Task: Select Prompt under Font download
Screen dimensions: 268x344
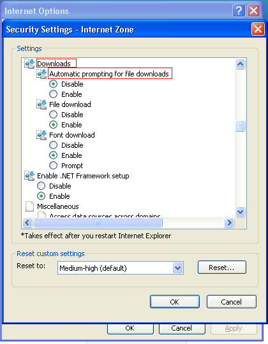Action: point(53,166)
